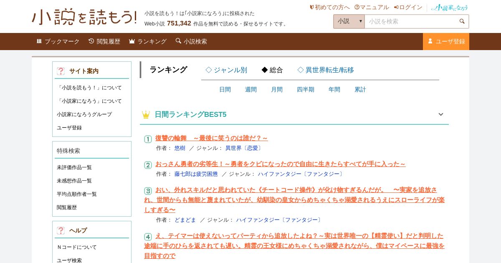The image size is (501, 263).
Task: Open 小説家になろうグループ sidebar link
Action: pyautogui.click(x=84, y=114)
